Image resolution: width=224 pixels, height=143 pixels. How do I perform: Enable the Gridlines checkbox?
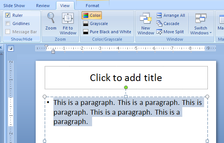tap(8, 24)
